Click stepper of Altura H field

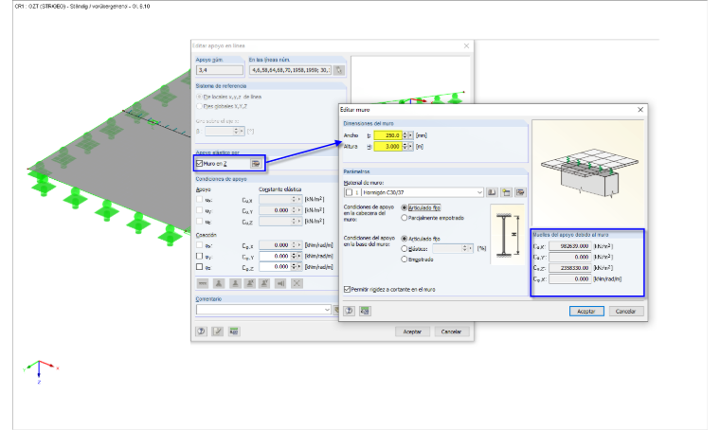coord(405,147)
